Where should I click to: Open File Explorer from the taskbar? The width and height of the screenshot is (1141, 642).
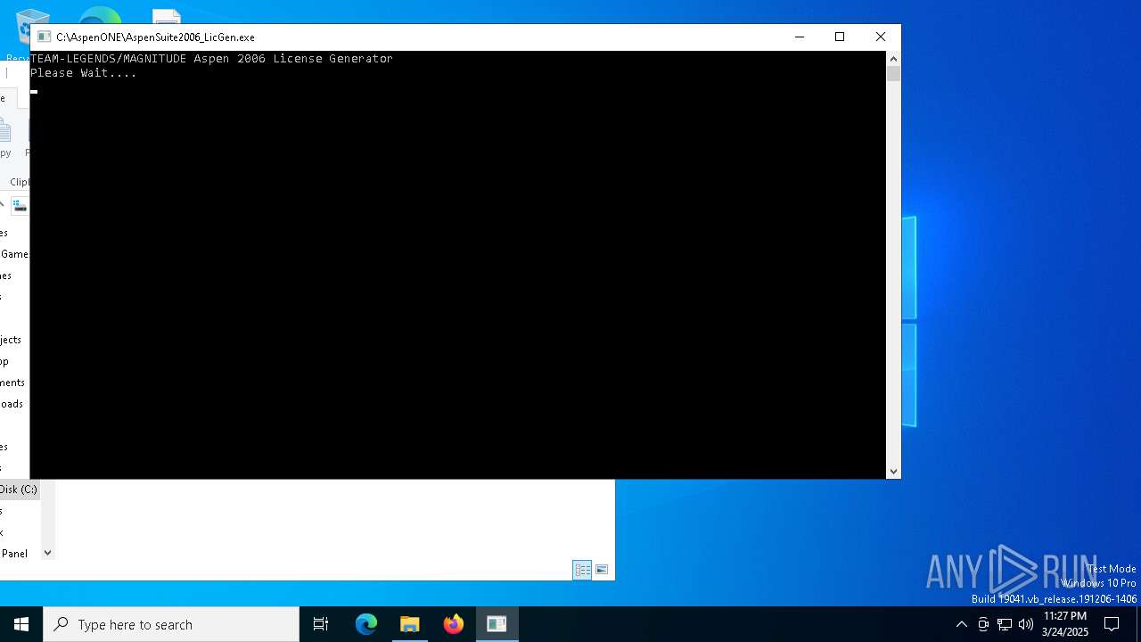tap(410, 624)
